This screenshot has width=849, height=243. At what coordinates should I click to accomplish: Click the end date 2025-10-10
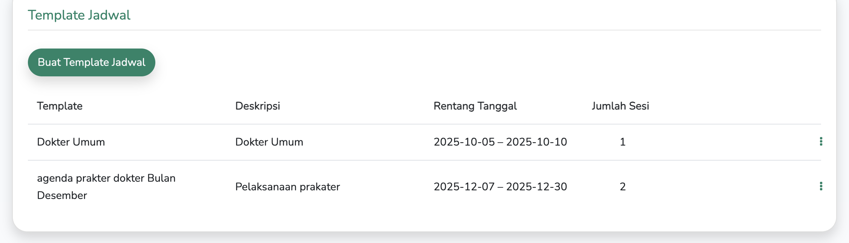(x=536, y=142)
